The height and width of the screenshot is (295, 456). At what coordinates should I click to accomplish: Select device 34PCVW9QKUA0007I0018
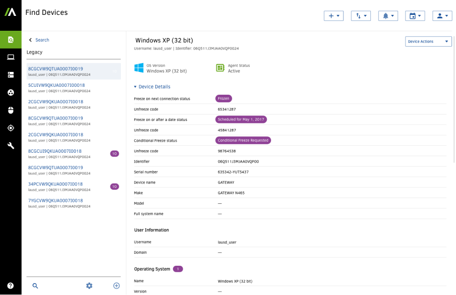[56, 184]
